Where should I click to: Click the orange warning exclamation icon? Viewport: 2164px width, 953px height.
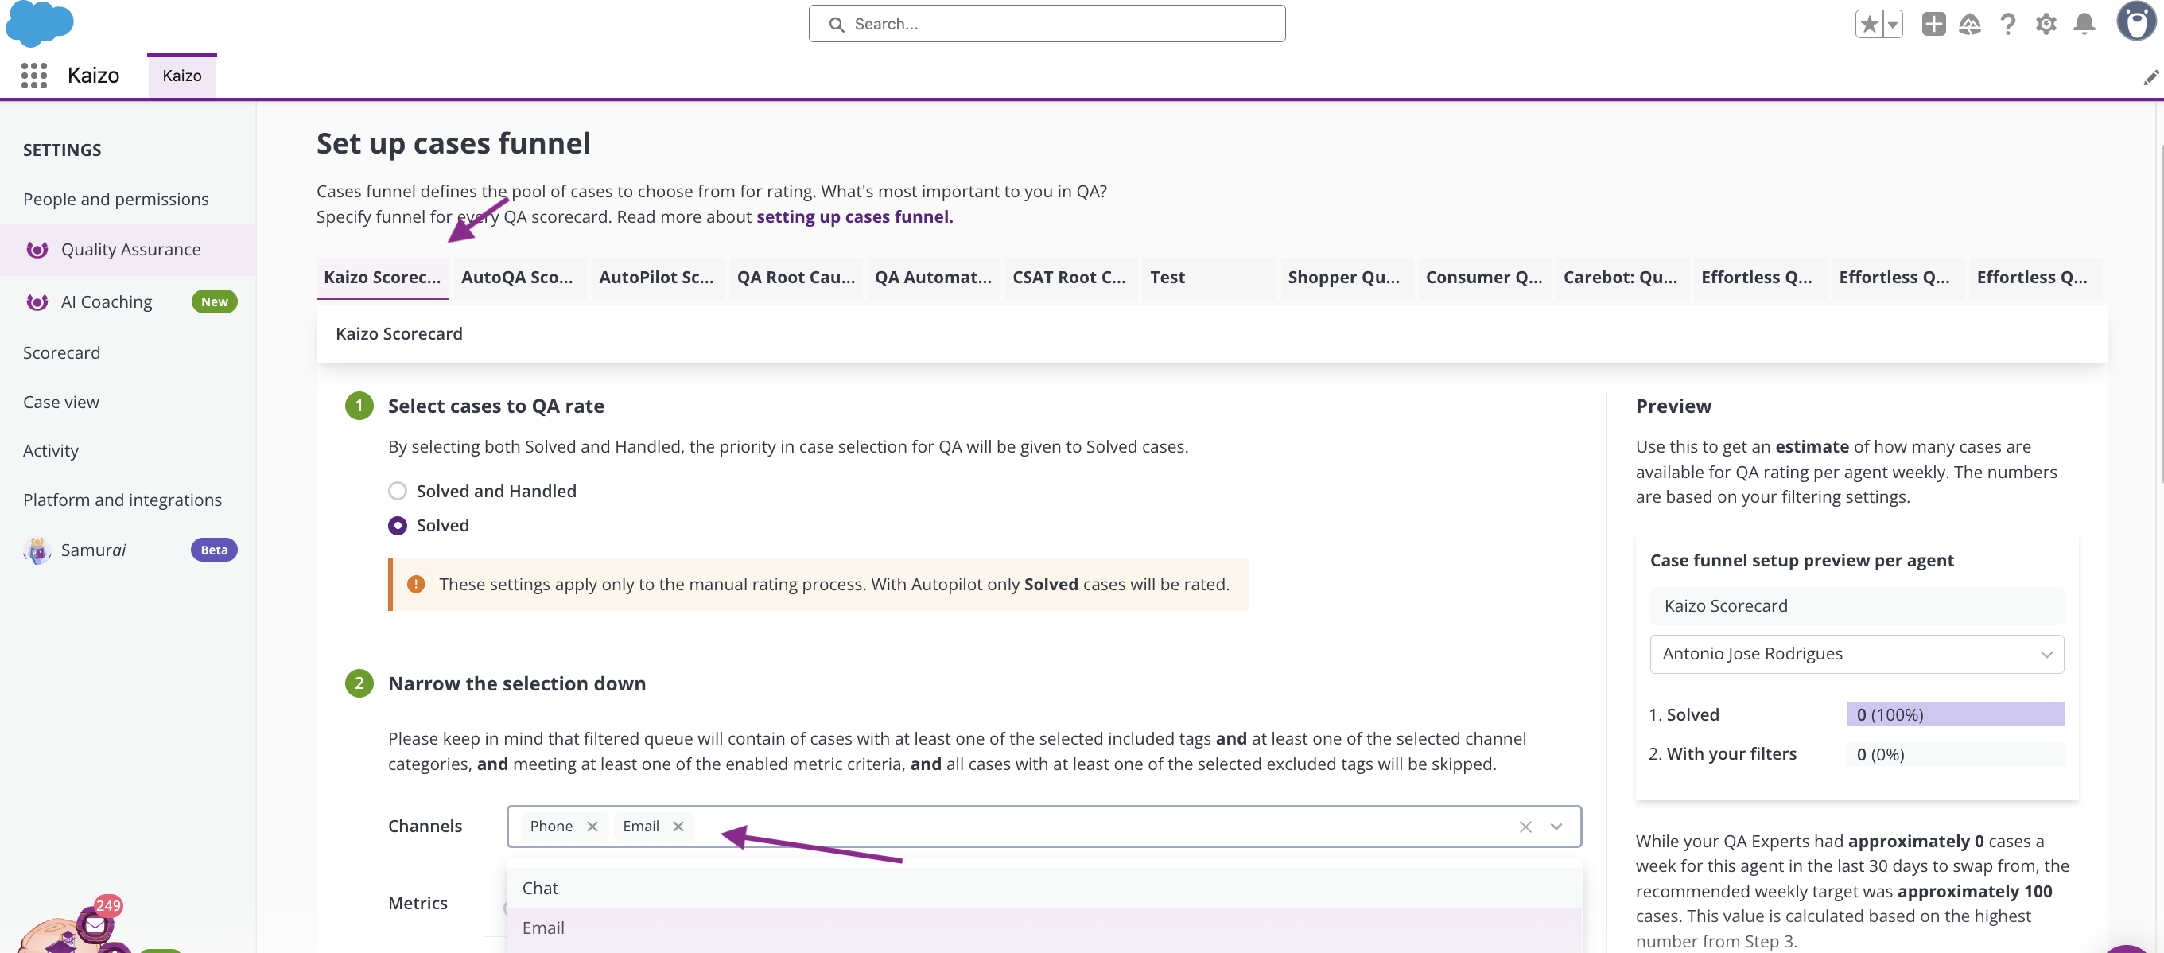click(x=415, y=584)
